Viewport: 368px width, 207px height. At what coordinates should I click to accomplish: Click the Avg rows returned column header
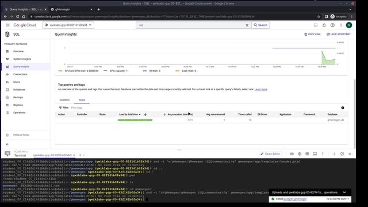(216, 114)
